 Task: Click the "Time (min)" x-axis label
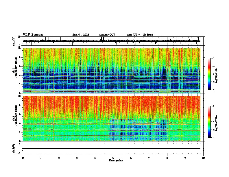pos(116,161)
